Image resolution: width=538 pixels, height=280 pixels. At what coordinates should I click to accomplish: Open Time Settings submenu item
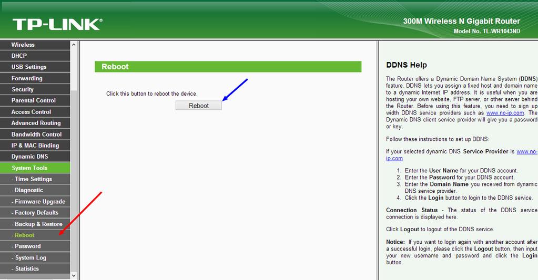[35, 179]
